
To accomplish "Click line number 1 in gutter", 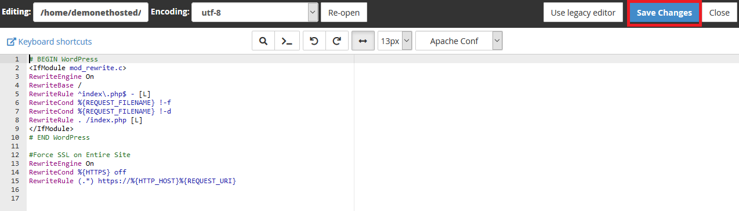I will point(17,59).
